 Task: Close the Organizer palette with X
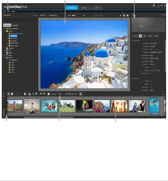point(4,94)
